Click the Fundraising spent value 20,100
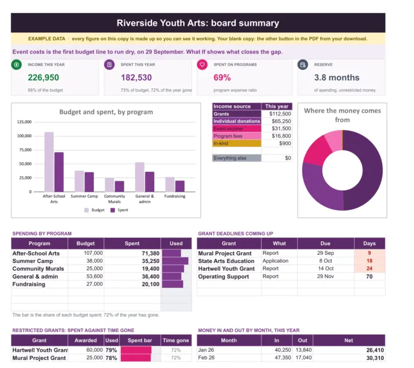414x368 pixels. 150,284
